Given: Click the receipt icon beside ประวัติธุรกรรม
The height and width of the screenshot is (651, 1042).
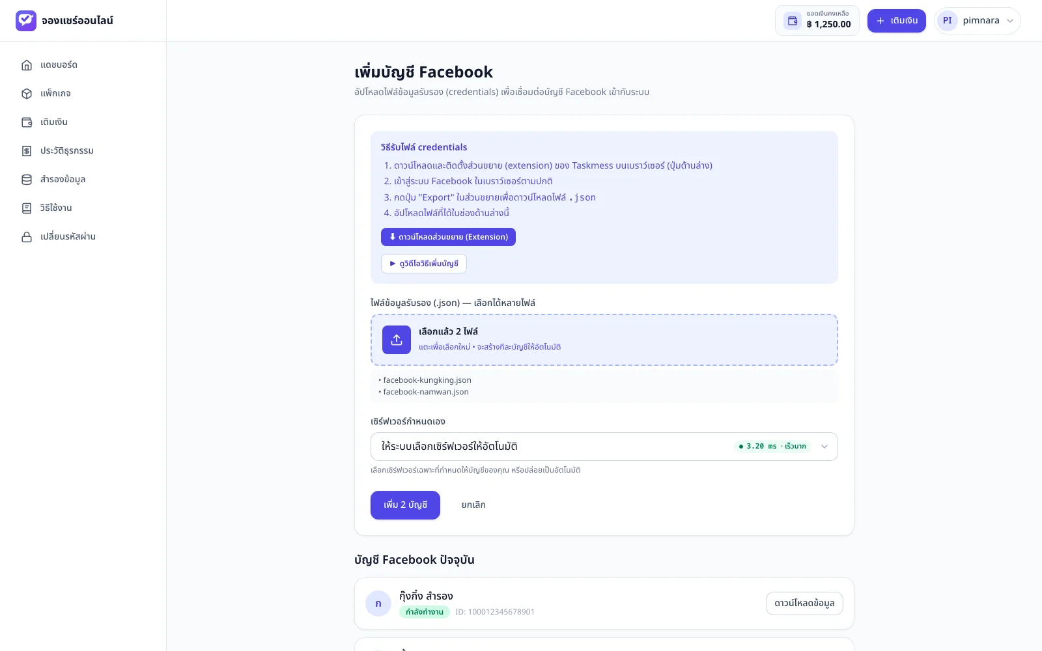Looking at the screenshot, I should click(x=27, y=151).
